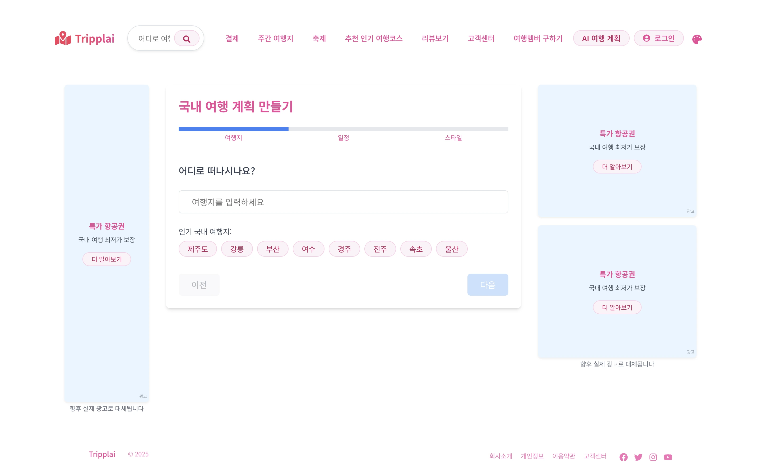
Task: Open the Instagram footer icon
Action: (x=653, y=457)
